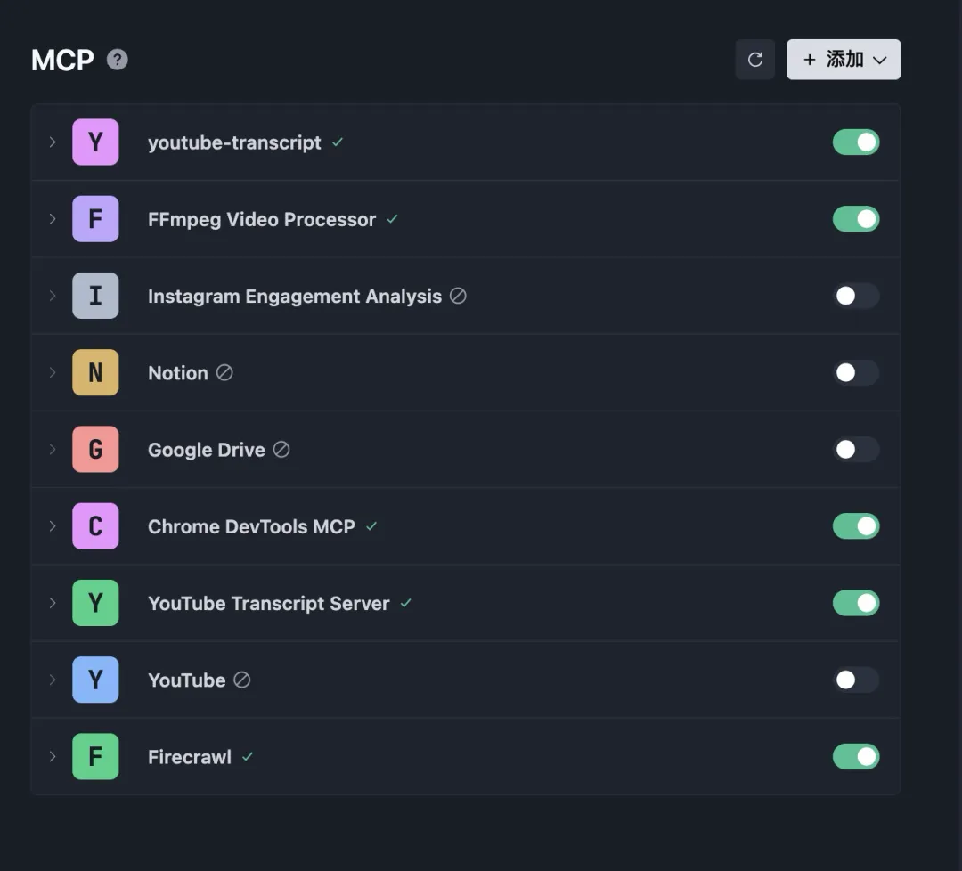Expand the YouTube Transcript Server details
Screen dimensions: 962x871
tap(53, 603)
